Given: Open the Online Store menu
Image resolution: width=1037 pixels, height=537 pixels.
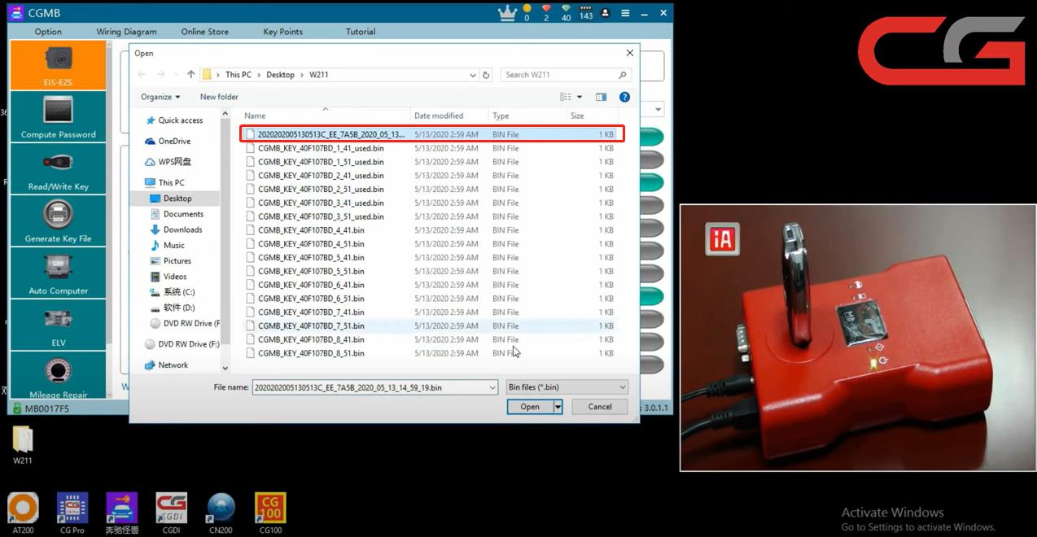Looking at the screenshot, I should click(204, 32).
